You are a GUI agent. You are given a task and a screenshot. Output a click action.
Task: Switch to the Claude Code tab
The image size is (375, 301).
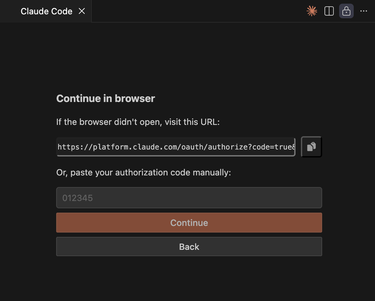click(x=46, y=11)
